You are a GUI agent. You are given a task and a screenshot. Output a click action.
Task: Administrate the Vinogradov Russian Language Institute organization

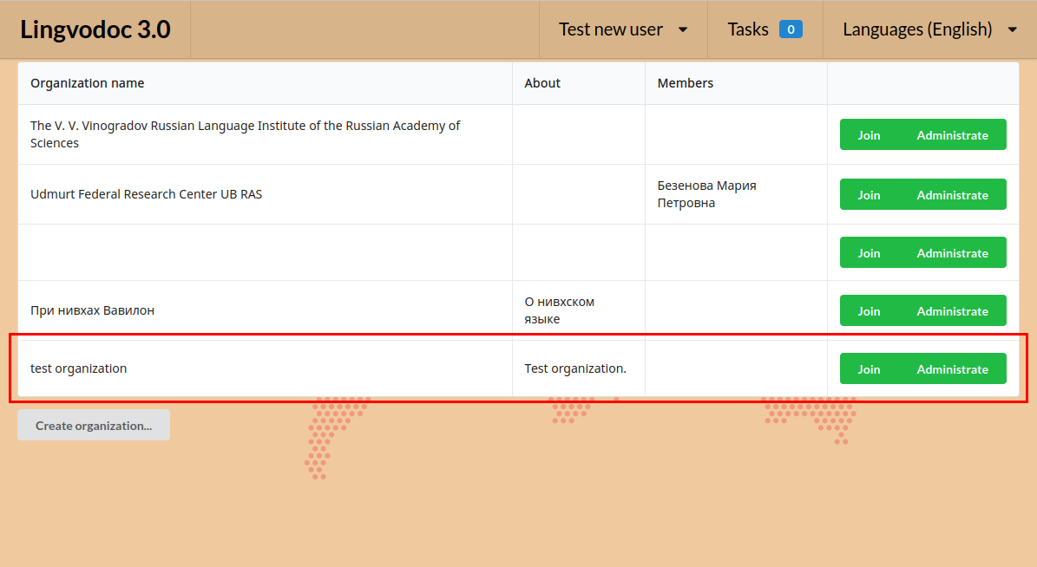coord(953,134)
